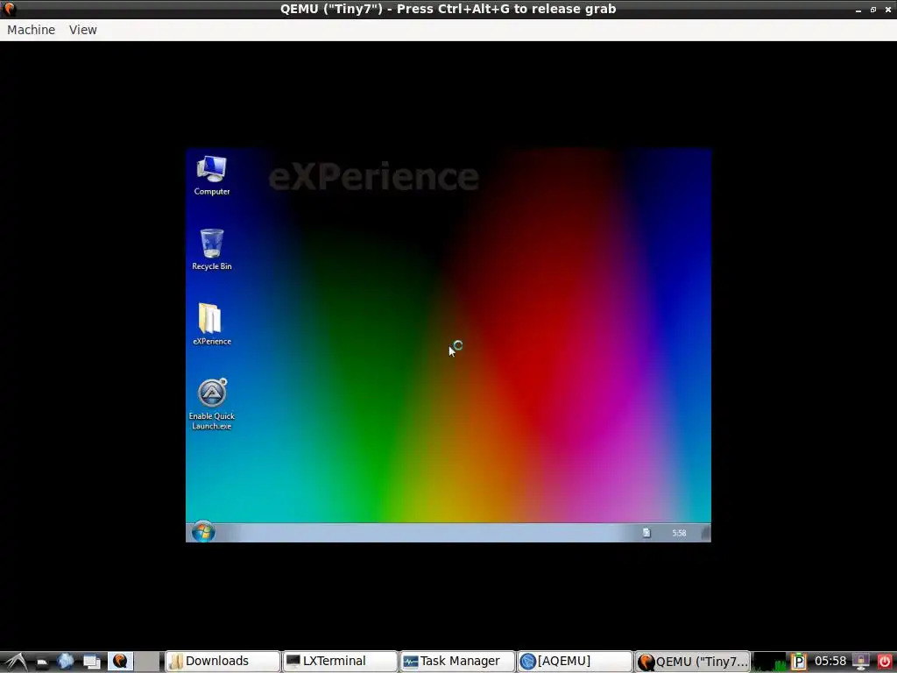Viewport: 897px width, 673px height.
Task: Click the guest taskbar clock 5:58
Action: 679,533
